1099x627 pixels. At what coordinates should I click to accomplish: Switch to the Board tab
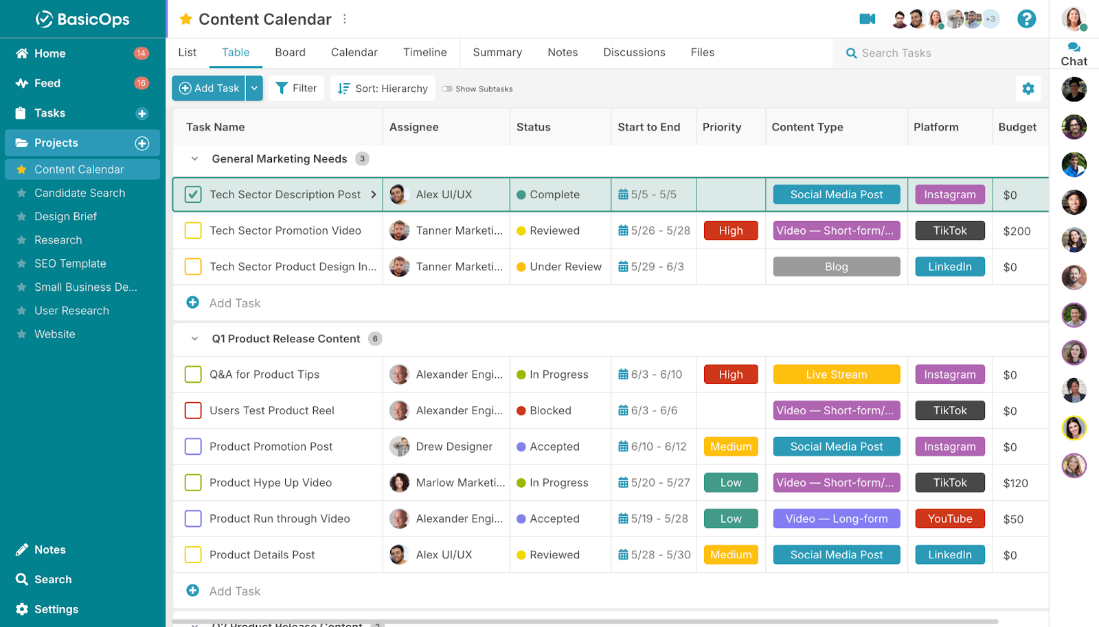(x=290, y=52)
